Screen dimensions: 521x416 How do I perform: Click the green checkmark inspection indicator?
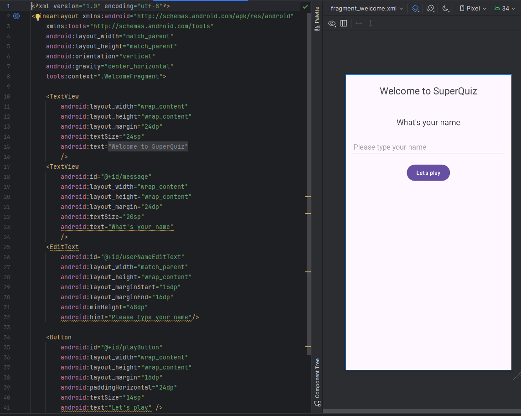305,6
